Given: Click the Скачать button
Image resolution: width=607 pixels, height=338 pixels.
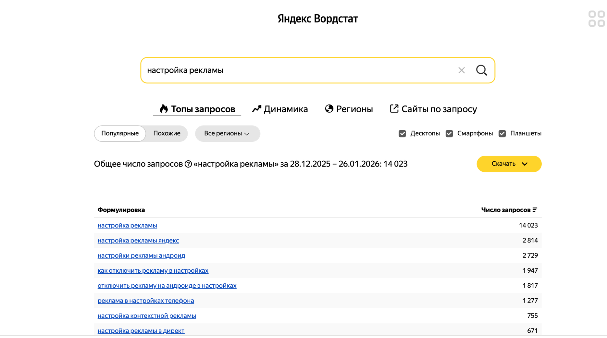Looking at the screenshot, I should click(x=504, y=164).
